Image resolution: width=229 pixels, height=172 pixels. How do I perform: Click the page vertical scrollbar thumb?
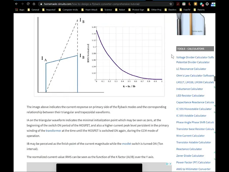(x=215, y=78)
